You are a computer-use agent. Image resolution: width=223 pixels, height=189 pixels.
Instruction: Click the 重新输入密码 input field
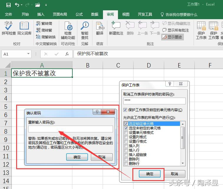tap(71, 129)
